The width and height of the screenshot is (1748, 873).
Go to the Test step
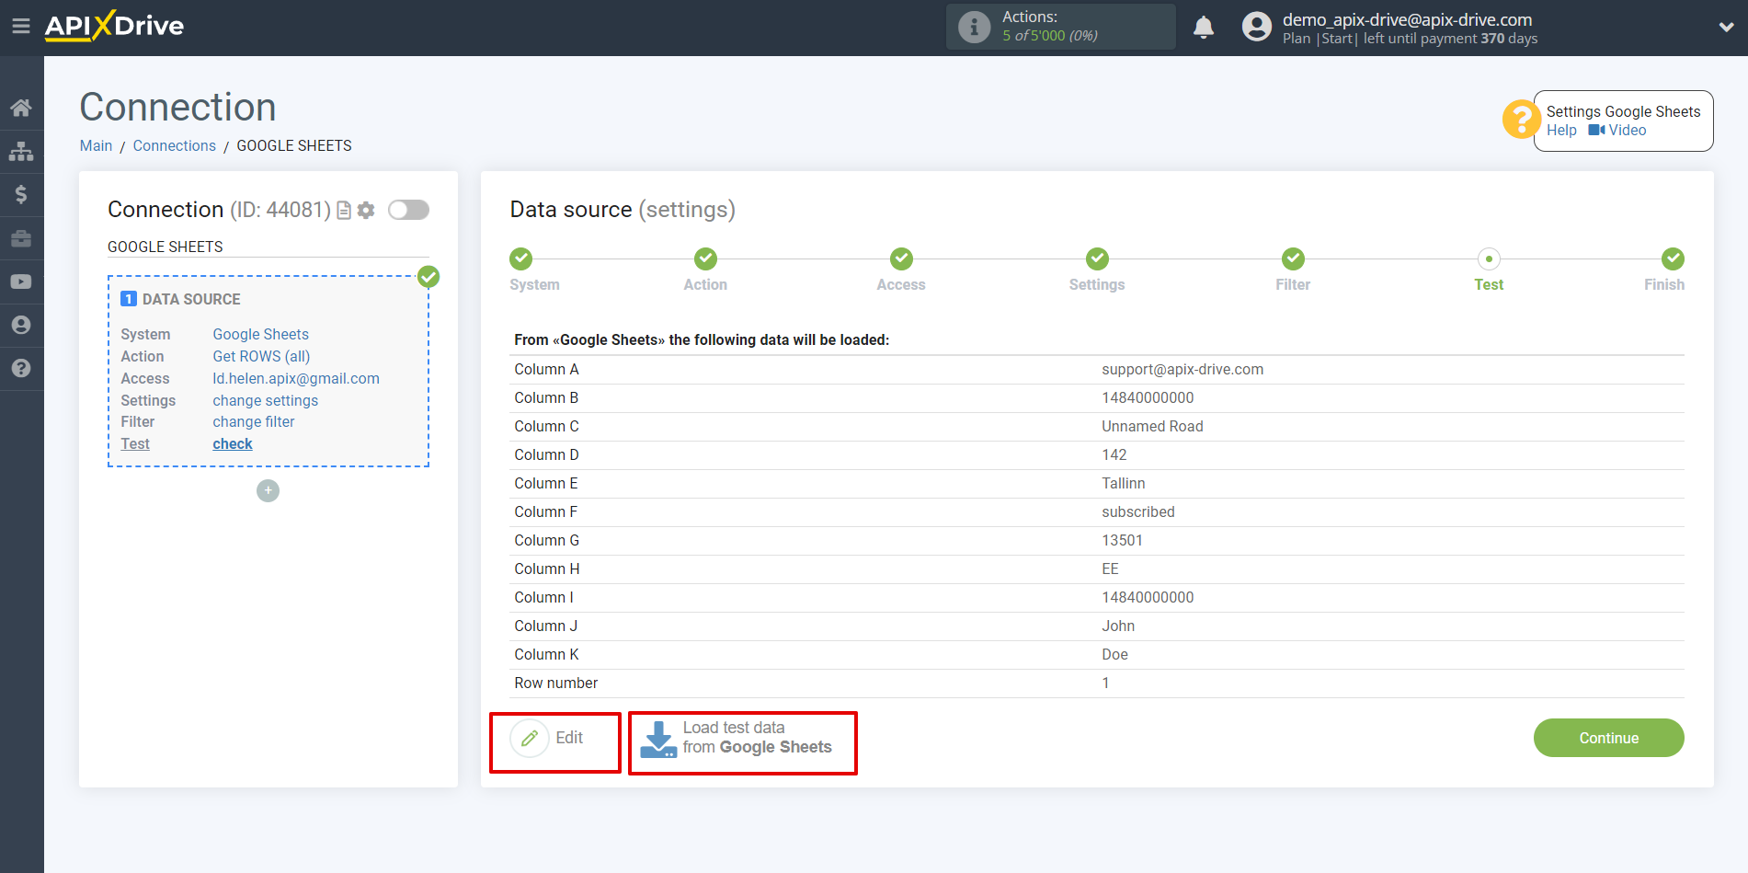(1489, 270)
